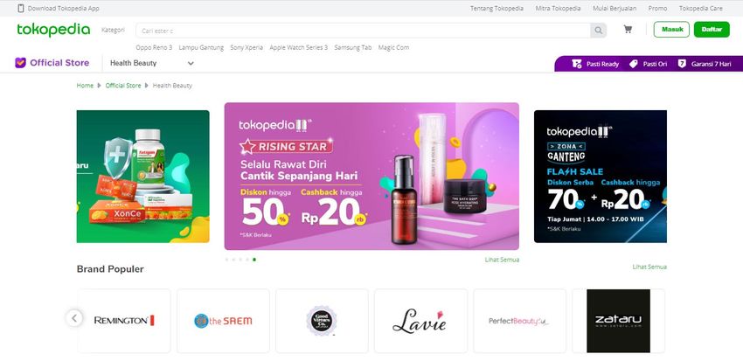
Task: Click the Official Store badge icon
Action: click(x=20, y=63)
